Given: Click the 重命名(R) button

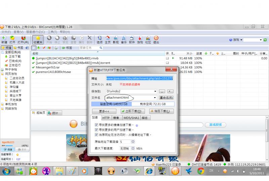Looking at the screenshot, I should click(x=166, y=98).
